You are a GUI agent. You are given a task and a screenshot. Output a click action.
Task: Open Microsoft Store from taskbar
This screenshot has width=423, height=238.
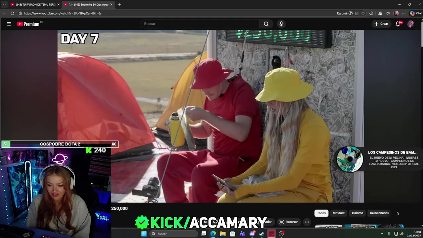tap(233, 234)
